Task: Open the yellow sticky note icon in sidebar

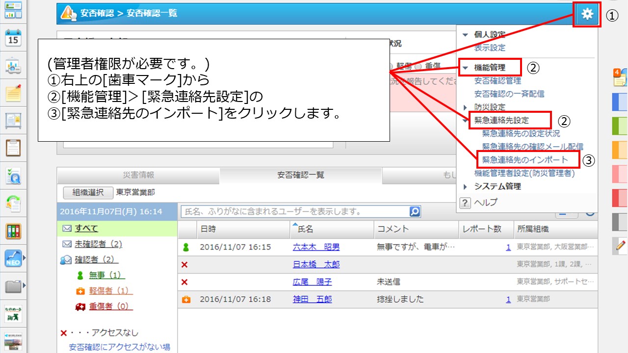Action: (13, 93)
